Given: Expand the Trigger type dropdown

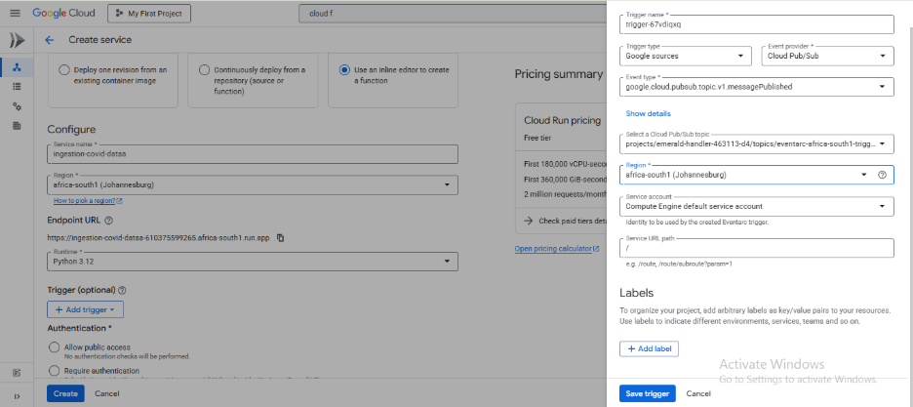Looking at the screenshot, I should point(686,56).
